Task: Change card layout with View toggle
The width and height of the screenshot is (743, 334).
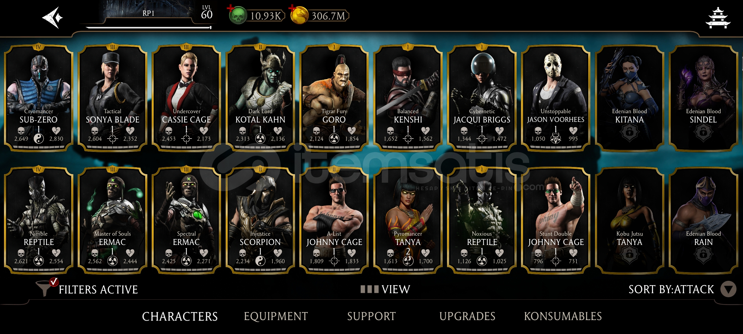Action: 385,289
